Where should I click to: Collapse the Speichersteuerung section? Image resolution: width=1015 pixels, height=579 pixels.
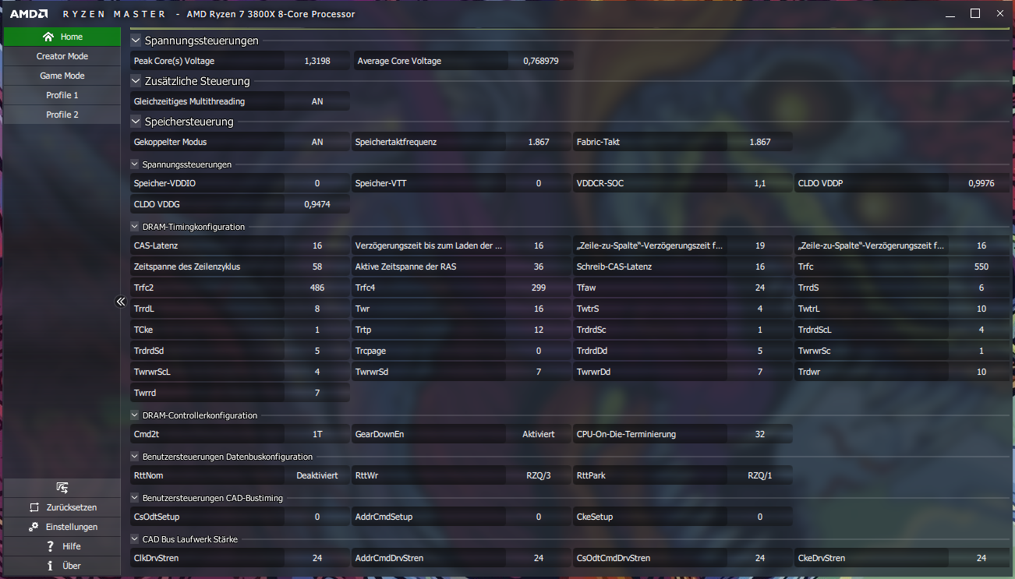(136, 122)
